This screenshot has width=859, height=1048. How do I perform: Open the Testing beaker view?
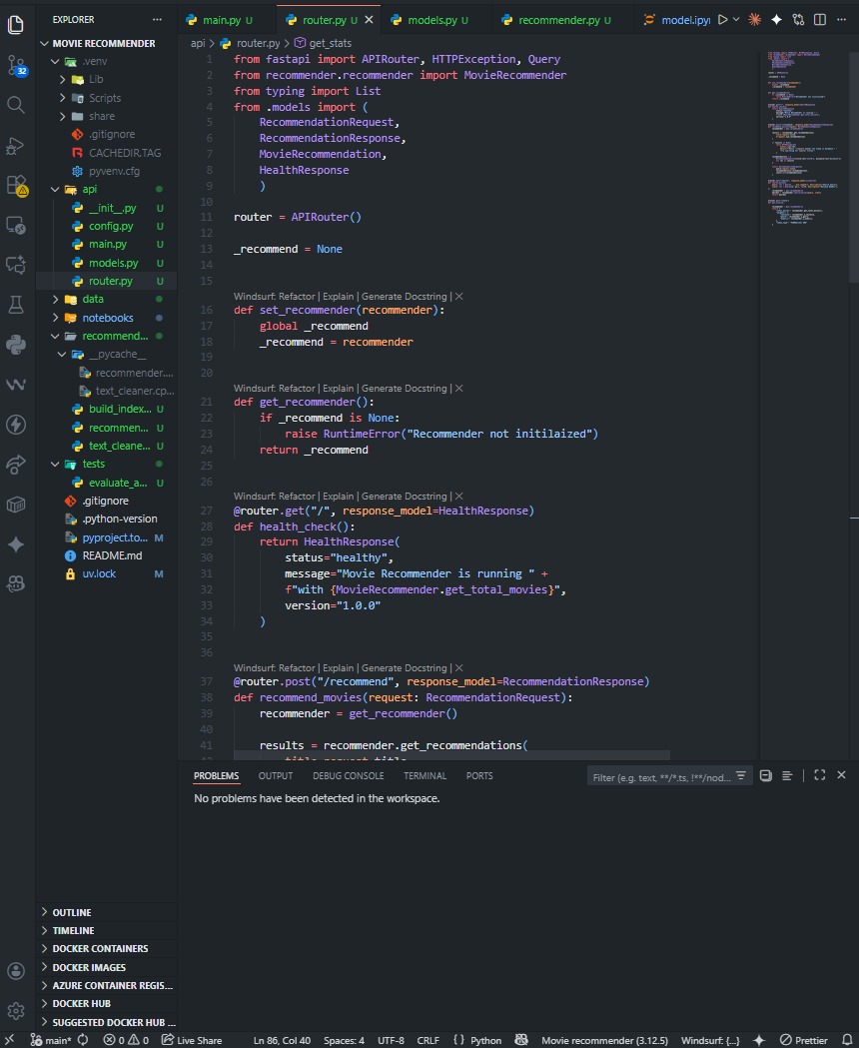click(x=16, y=306)
